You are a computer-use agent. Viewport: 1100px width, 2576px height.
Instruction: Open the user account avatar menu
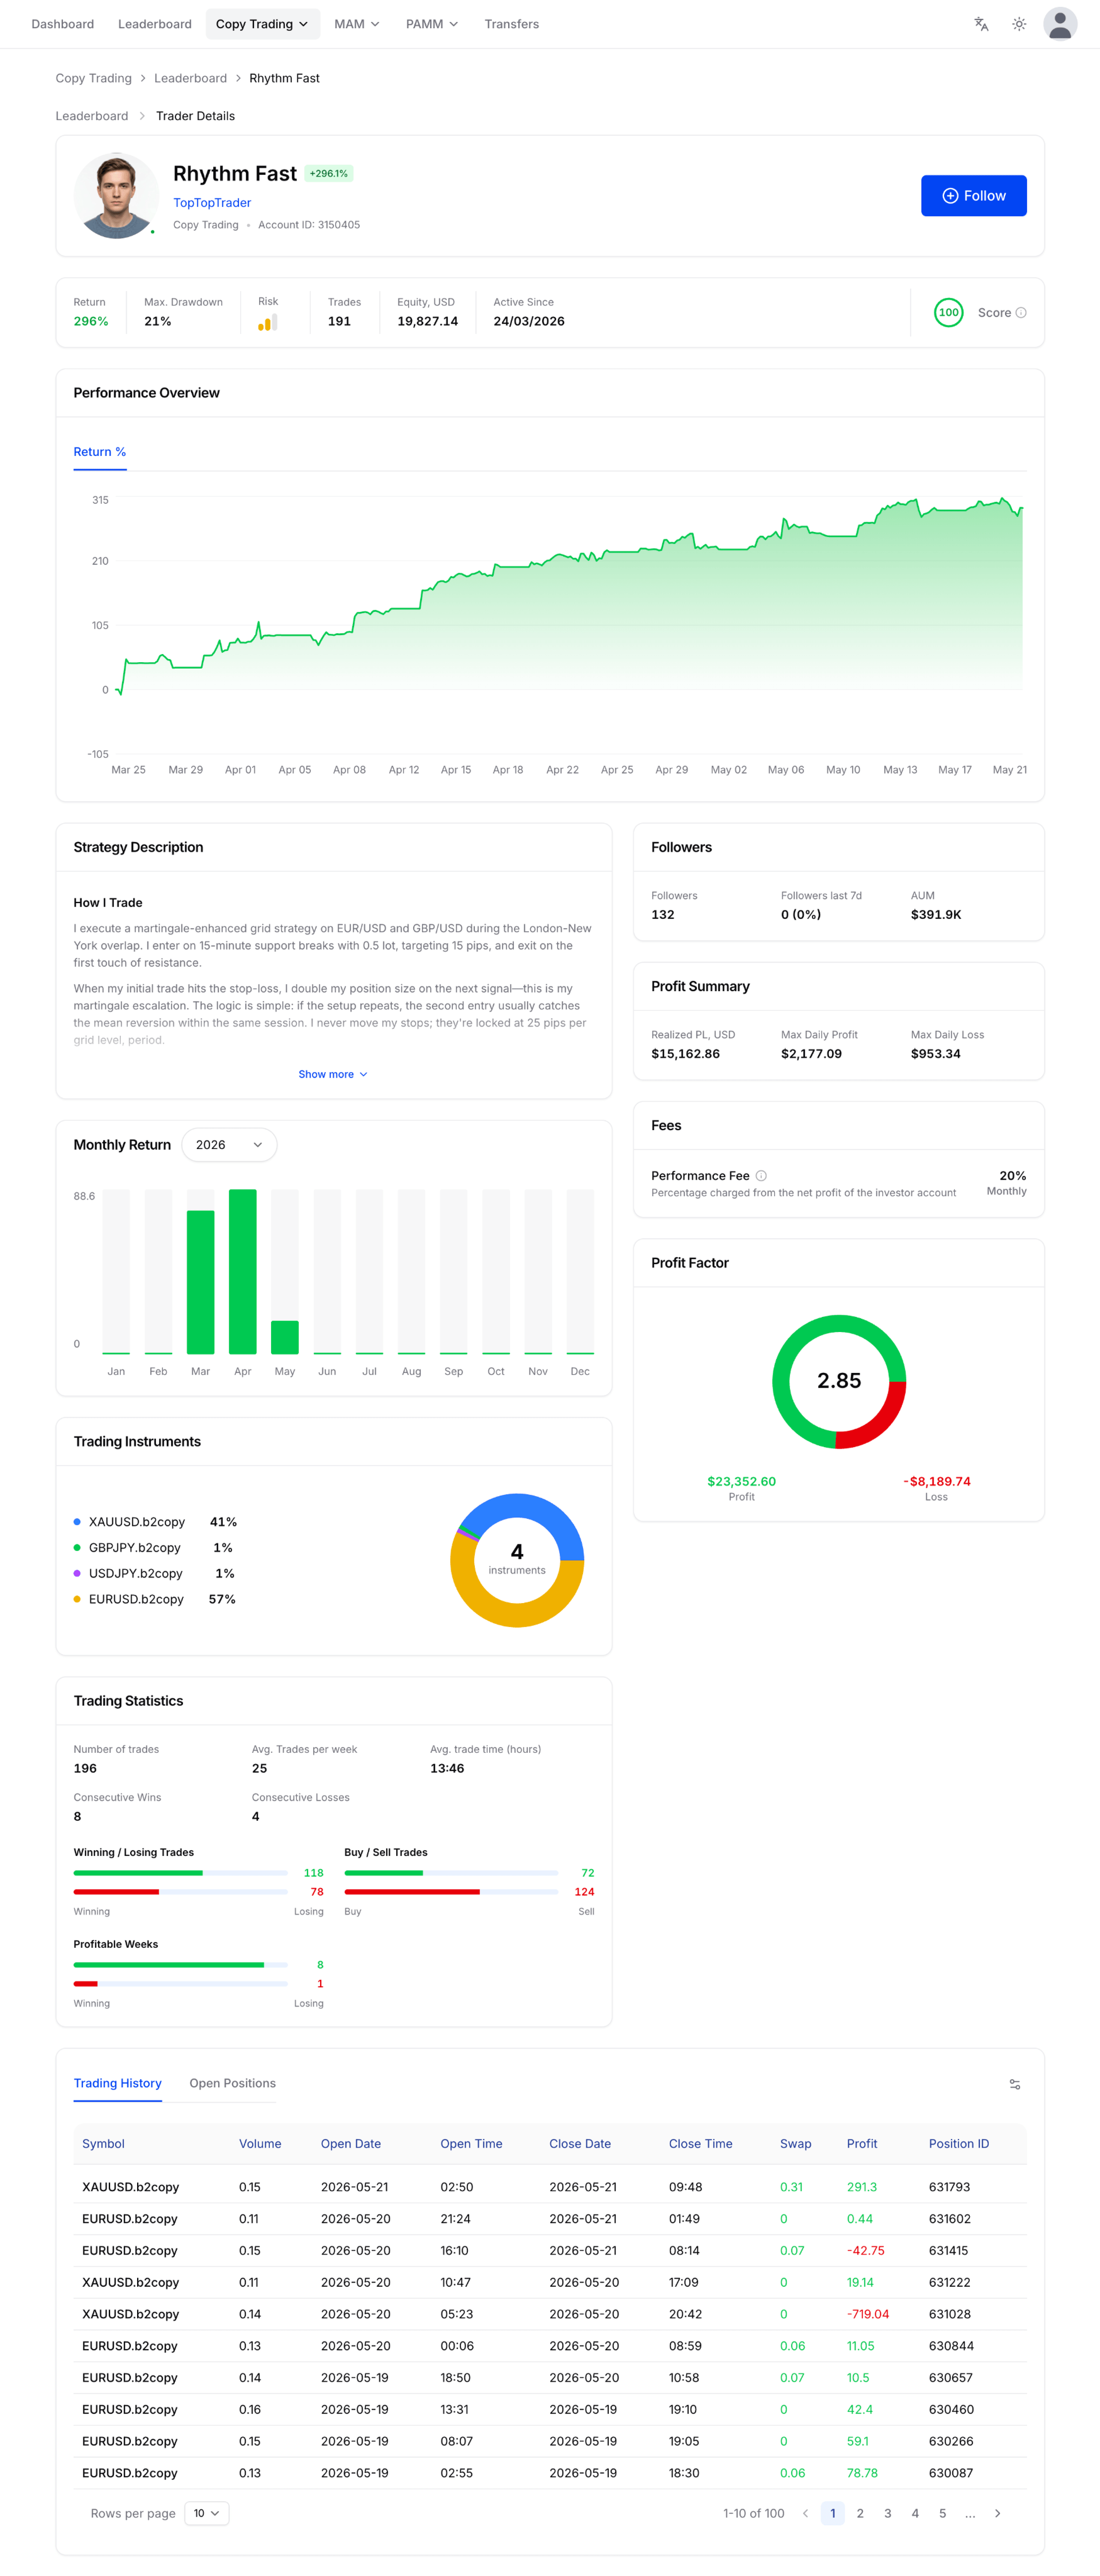(x=1059, y=24)
